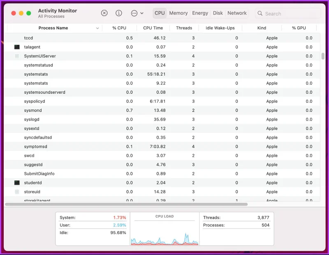Select the suggestd process row
This screenshot has height=255, width=329.
(162, 165)
